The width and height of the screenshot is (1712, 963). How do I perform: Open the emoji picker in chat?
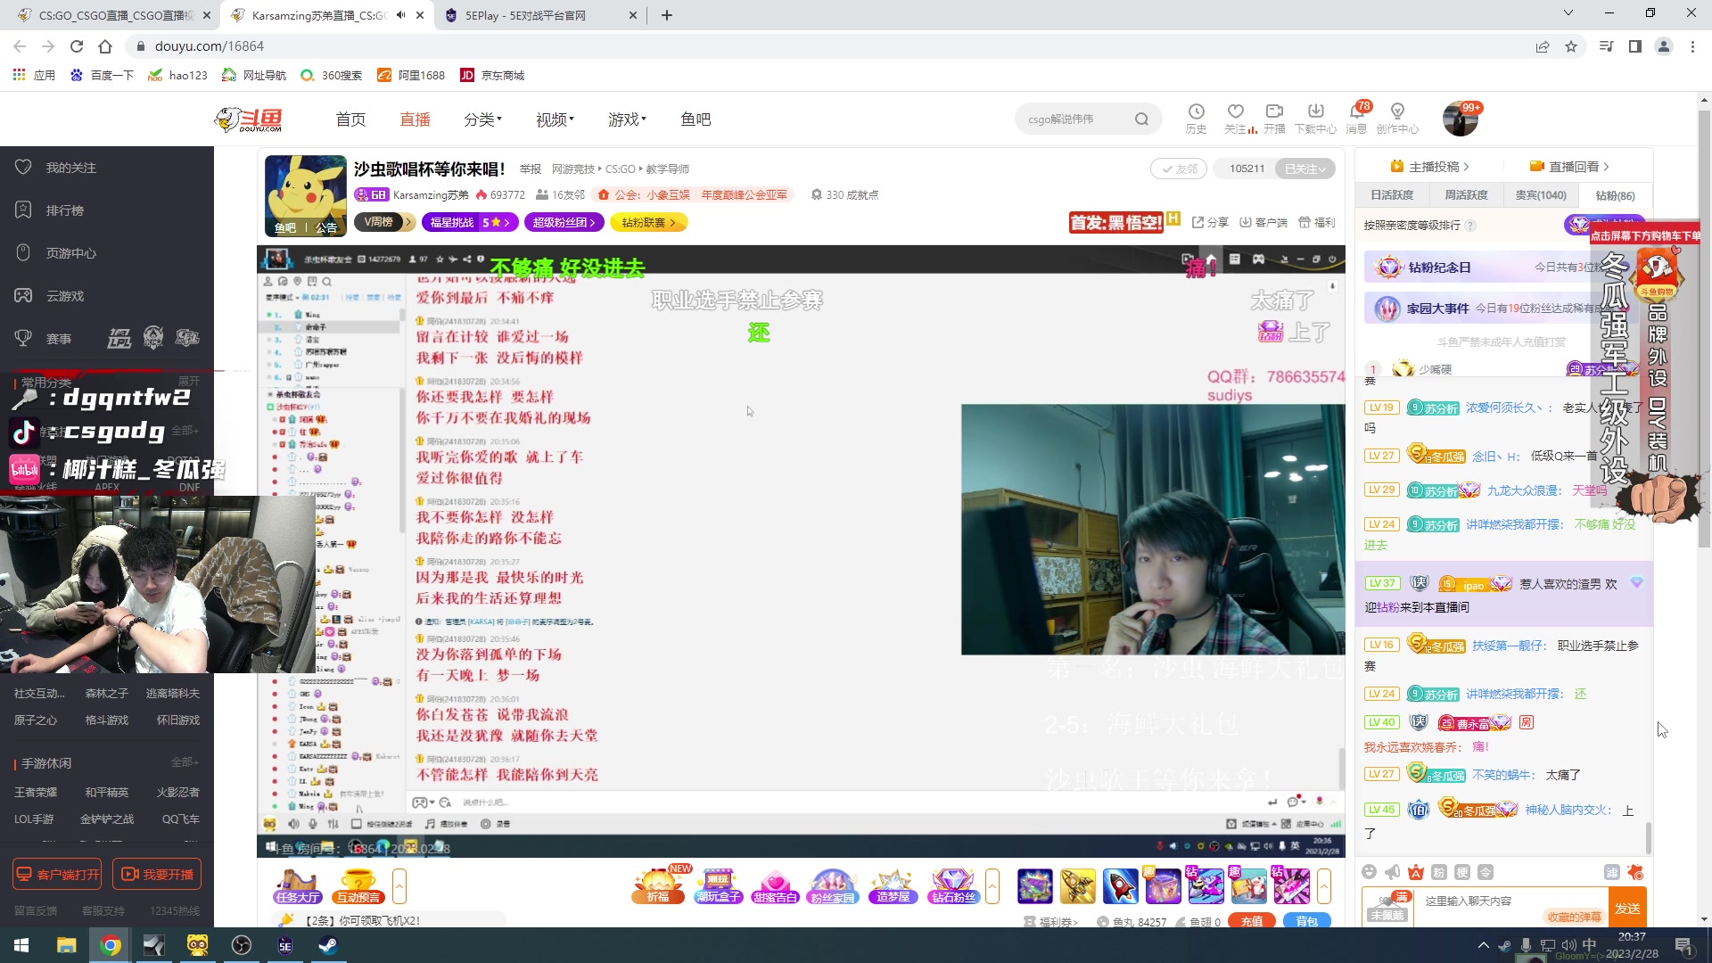(1369, 872)
